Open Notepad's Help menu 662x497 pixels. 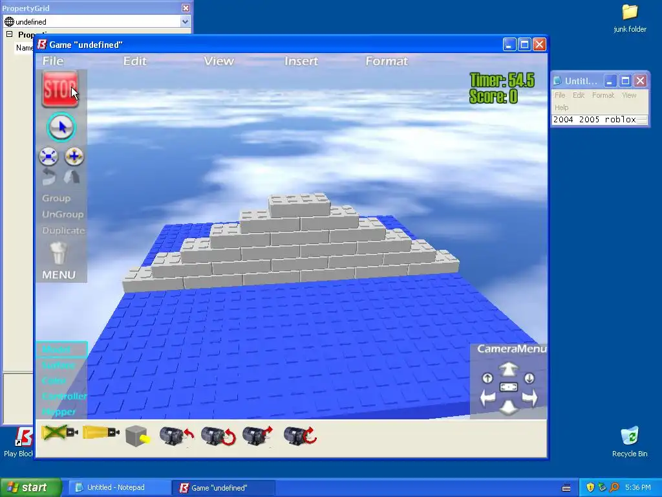coord(562,107)
